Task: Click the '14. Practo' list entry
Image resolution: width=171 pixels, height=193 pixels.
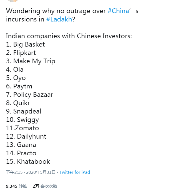Action: [21, 153]
